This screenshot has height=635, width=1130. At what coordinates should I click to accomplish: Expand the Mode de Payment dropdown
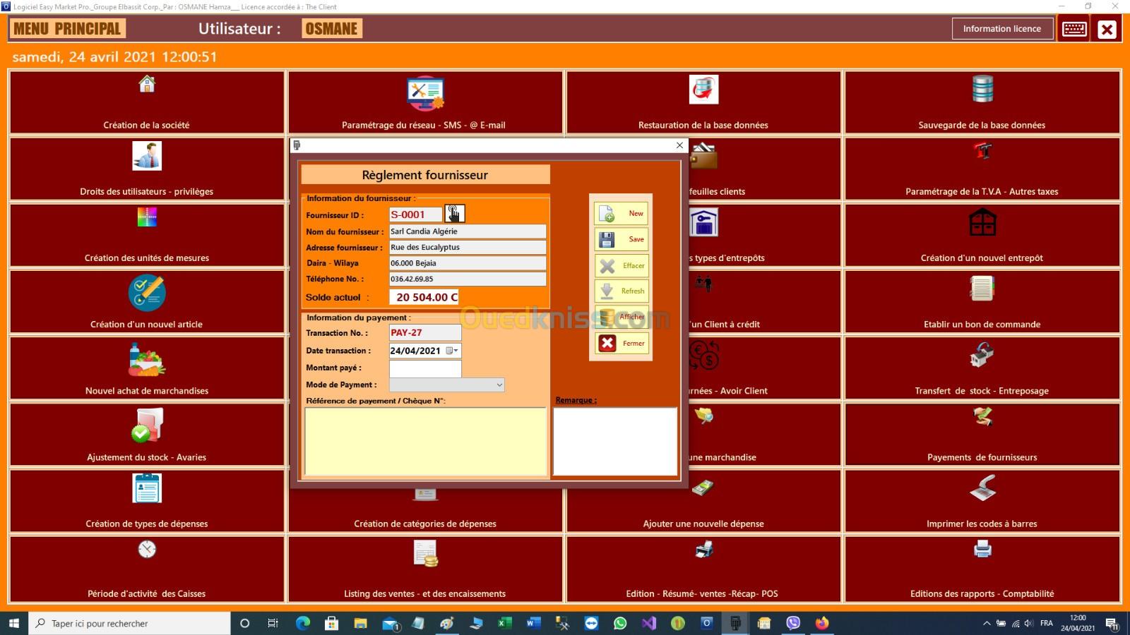tap(499, 385)
